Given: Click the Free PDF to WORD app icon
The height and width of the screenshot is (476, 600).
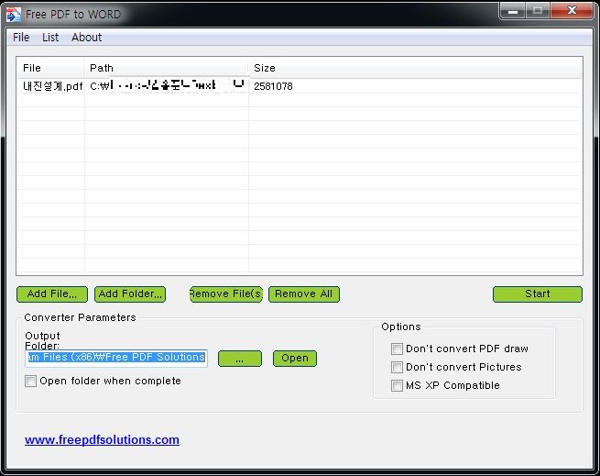Looking at the screenshot, I should 14,15.
